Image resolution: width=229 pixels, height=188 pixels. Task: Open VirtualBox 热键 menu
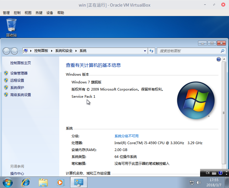[x=39, y=13]
